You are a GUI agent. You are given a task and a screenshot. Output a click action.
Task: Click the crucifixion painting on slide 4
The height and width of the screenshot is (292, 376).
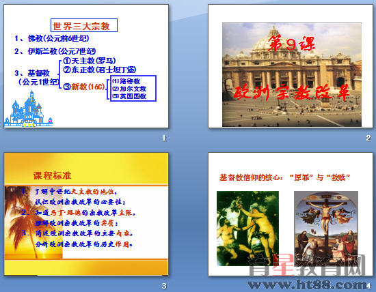pos(326,229)
